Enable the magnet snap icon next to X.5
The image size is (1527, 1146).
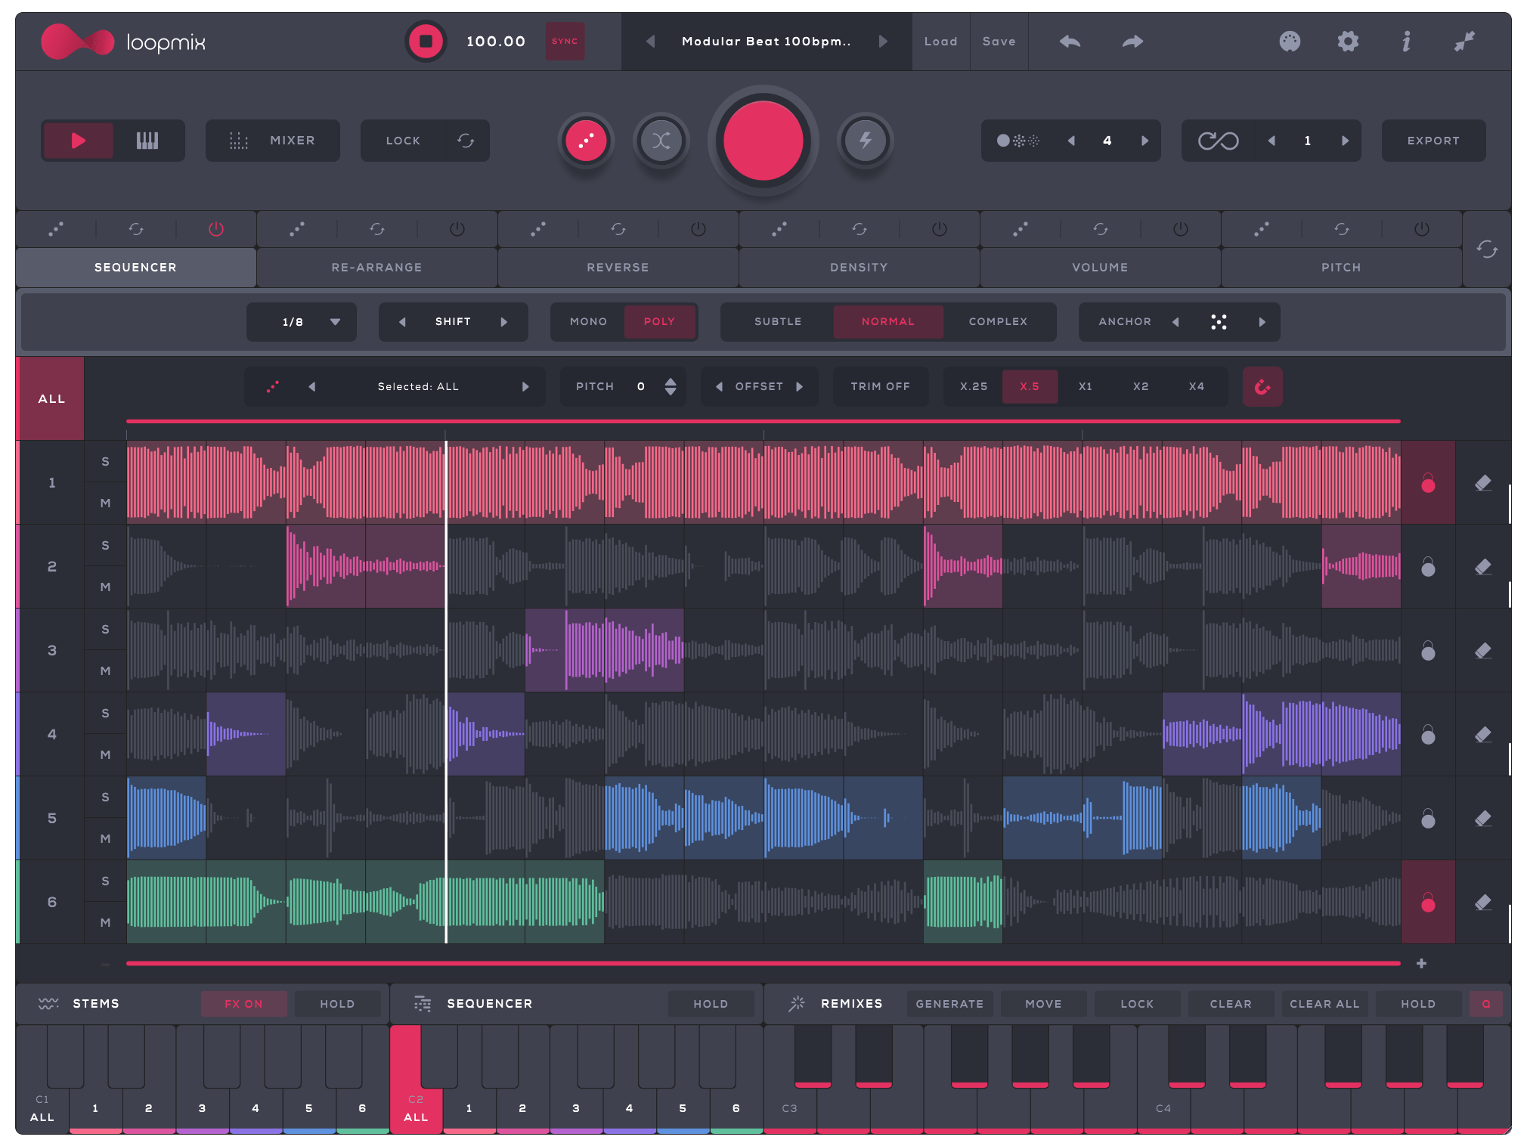click(1262, 386)
